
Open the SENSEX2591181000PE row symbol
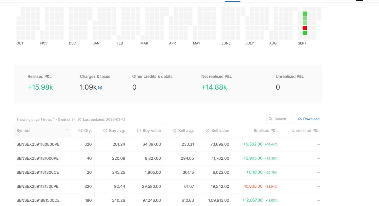[38, 158]
